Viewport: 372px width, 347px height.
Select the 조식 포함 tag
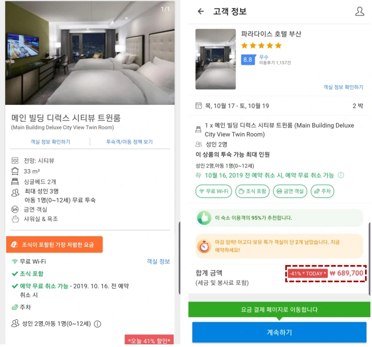(253, 191)
